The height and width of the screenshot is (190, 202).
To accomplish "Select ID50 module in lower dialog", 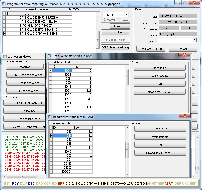I will tap(71, 155).
